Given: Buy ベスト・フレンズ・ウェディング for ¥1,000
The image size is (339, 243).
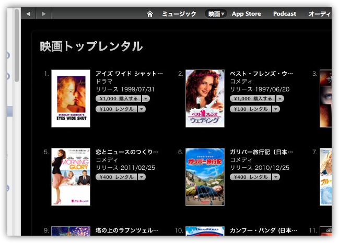Looking at the screenshot, I should (252, 99).
